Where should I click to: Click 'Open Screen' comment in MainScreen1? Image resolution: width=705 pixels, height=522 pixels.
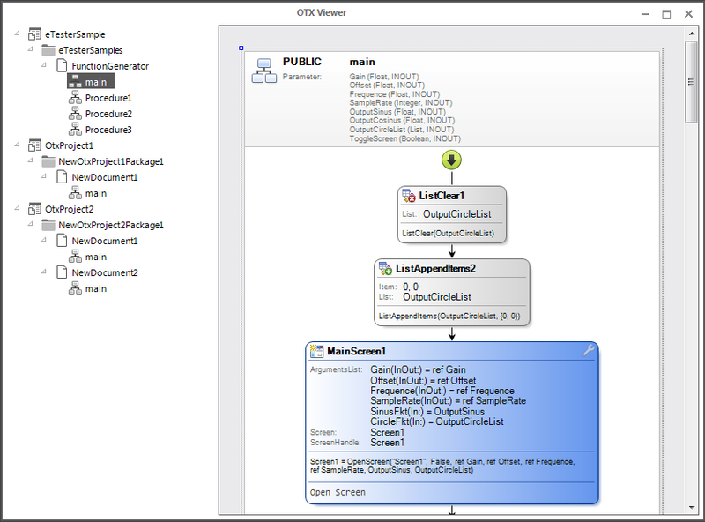pyautogui.click(x=338, y=492)
